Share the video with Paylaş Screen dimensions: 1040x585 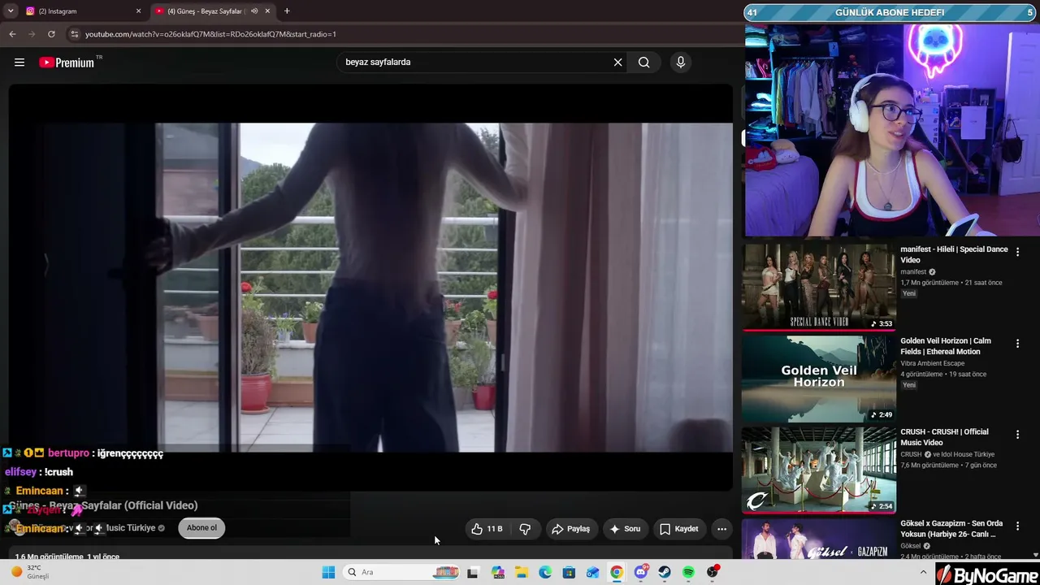(571, 529)
